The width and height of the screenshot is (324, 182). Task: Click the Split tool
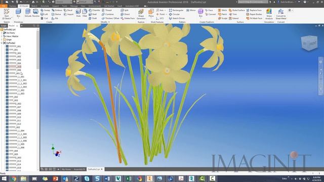pos(125,10)
